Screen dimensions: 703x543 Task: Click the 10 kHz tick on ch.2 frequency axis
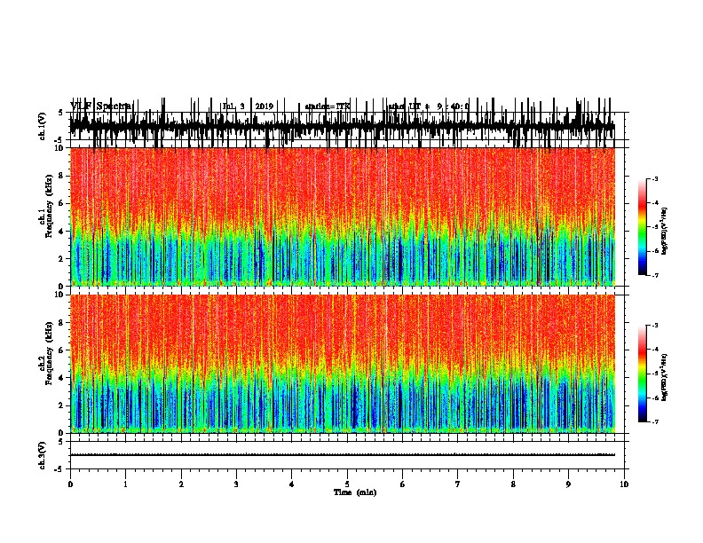coord(60,295)
